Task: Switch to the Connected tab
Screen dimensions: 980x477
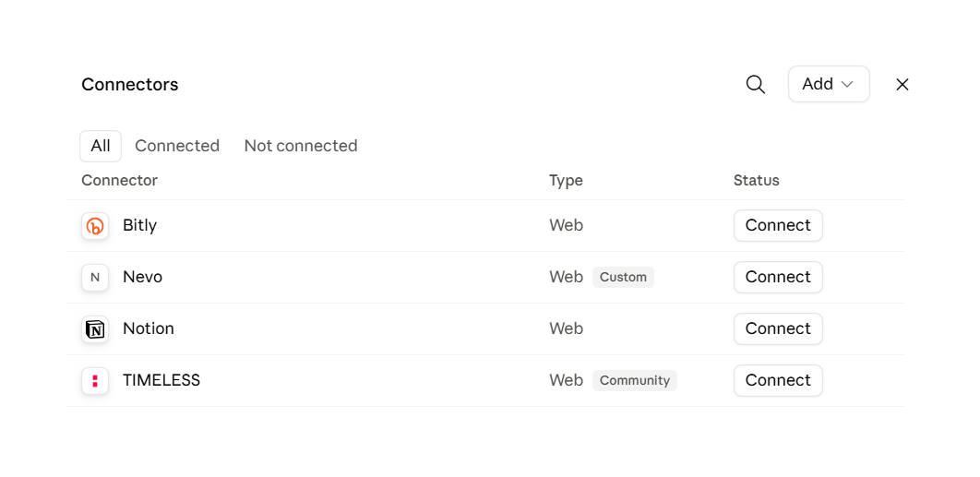Action: (177, 146)
